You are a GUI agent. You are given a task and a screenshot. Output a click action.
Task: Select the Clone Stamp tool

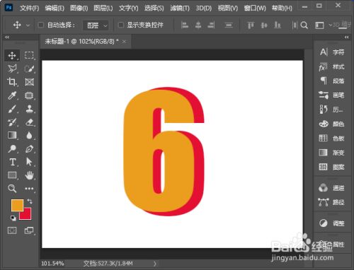click(x=29, y=109)
